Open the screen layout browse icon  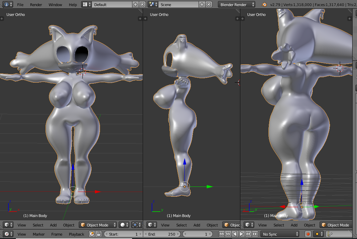point(86,4)
